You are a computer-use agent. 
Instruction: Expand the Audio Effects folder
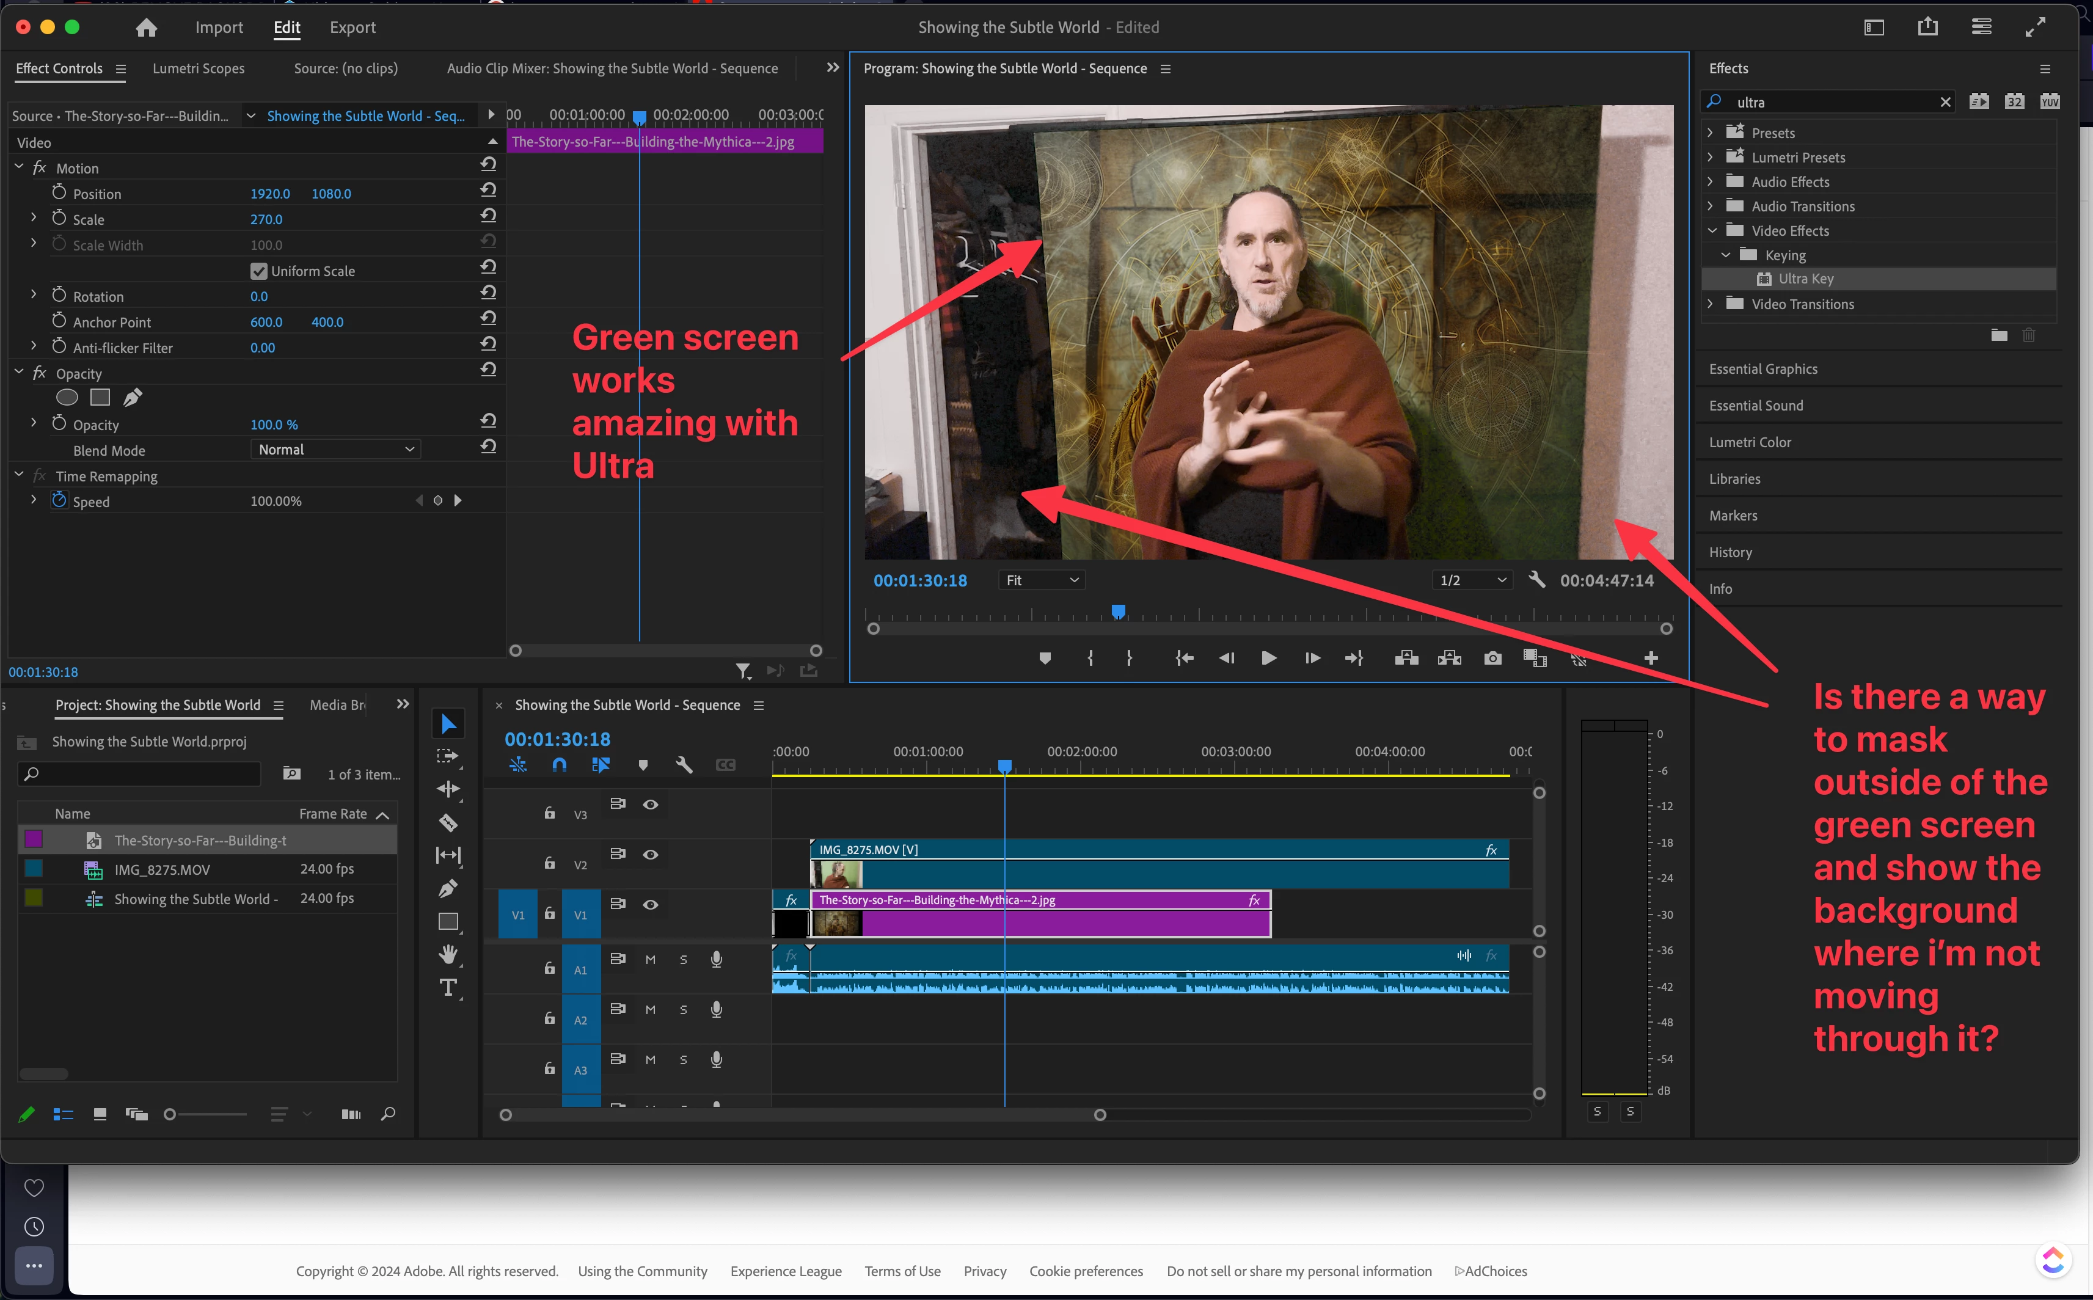1711,181
